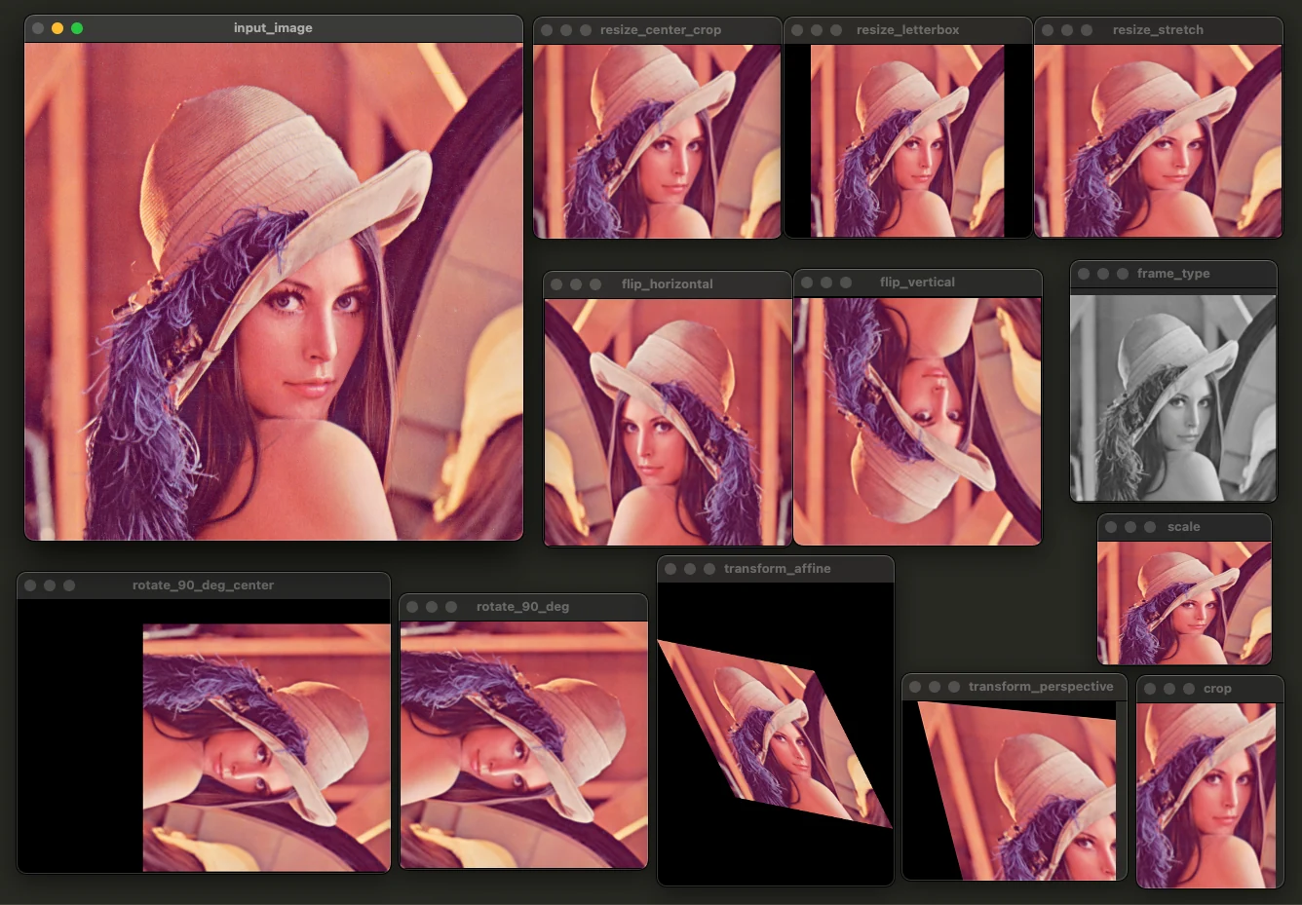Focus the transform_affine window title bar
Image resolution: width=1302 pixels, height=905 pixels.
(777, 569)
